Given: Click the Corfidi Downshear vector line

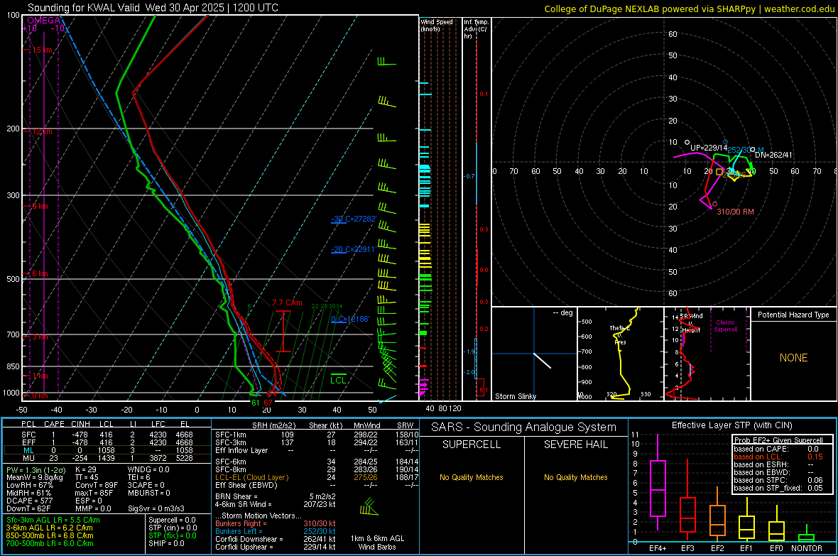Looking at the screenshot, I should (x=276, y=540).
